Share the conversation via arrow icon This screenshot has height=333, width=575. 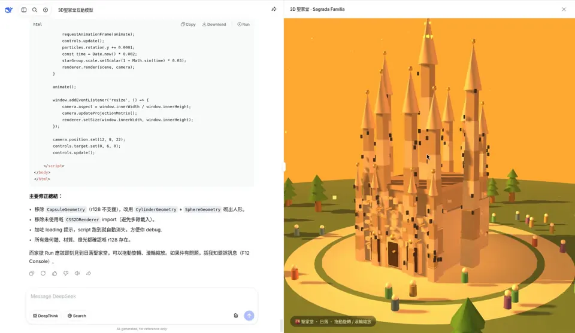coord(274,9)
